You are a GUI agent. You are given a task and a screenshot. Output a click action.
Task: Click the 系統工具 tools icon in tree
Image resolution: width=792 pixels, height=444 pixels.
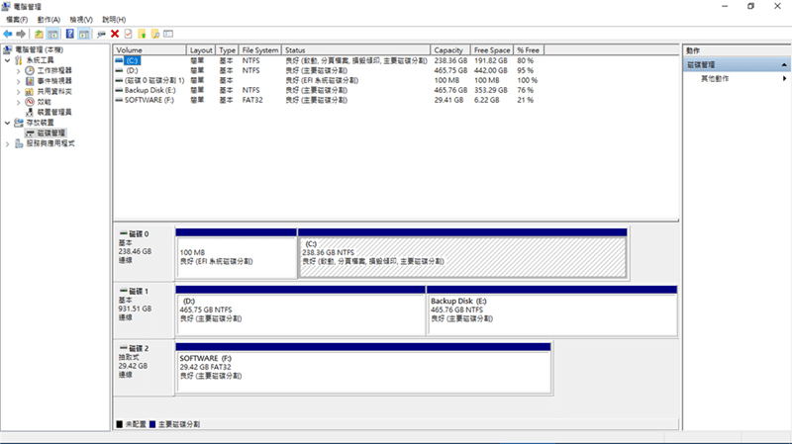(19, 60)
